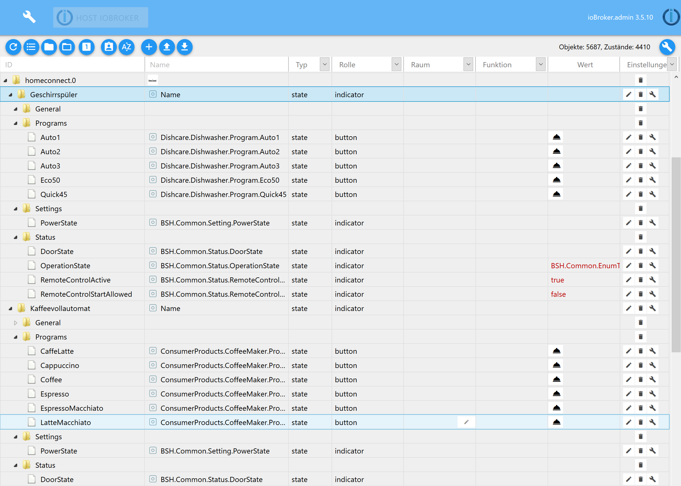Filter by name in the Name field

(x=217, y=65)
